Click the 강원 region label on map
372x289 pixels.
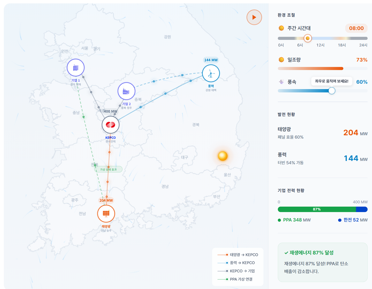point(167,37)
